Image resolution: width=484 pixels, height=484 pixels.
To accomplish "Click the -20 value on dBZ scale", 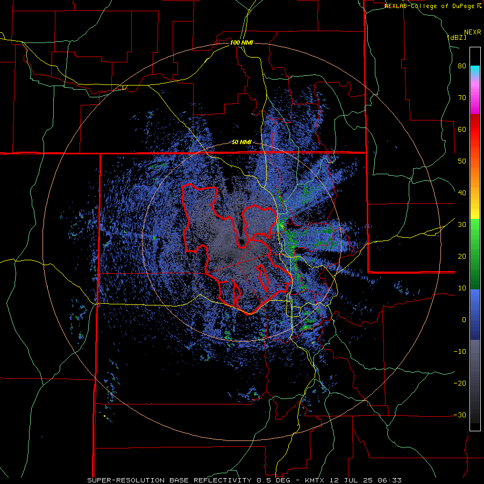I will (460, 383).
